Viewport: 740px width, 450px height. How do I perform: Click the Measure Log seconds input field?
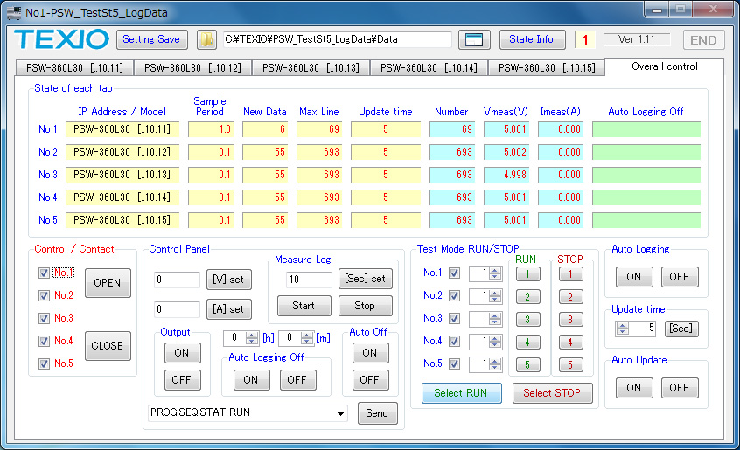pos(309,280)
